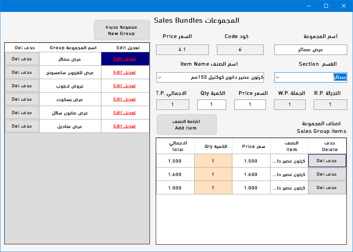The width and height of the screenshot is (353, 252).
Task: Click the New Group button
Action: 122,30
